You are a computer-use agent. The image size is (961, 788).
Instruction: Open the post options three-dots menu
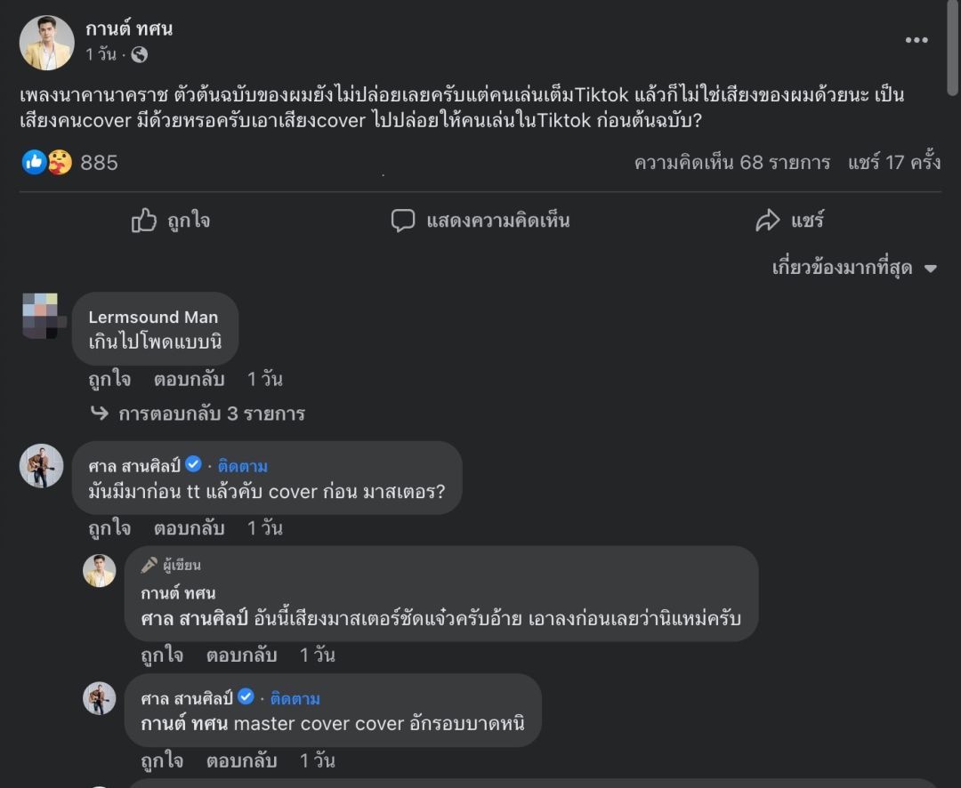coord(916,40)
